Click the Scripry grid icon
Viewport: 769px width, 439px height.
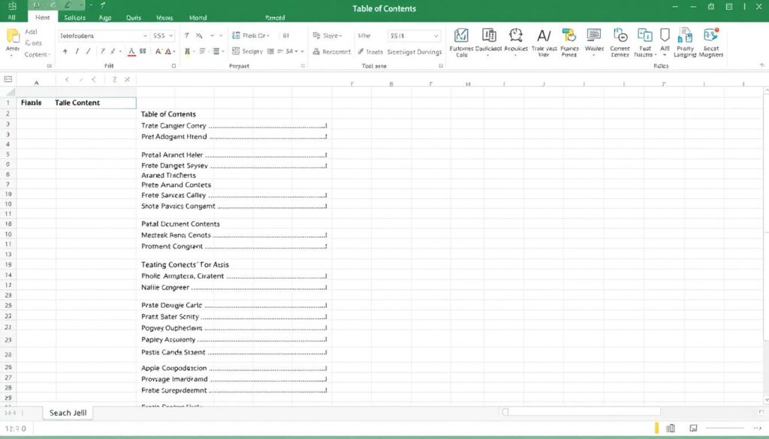[x=236, y=51]
